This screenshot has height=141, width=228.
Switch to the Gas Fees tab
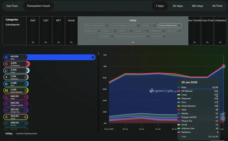[12, 6]
